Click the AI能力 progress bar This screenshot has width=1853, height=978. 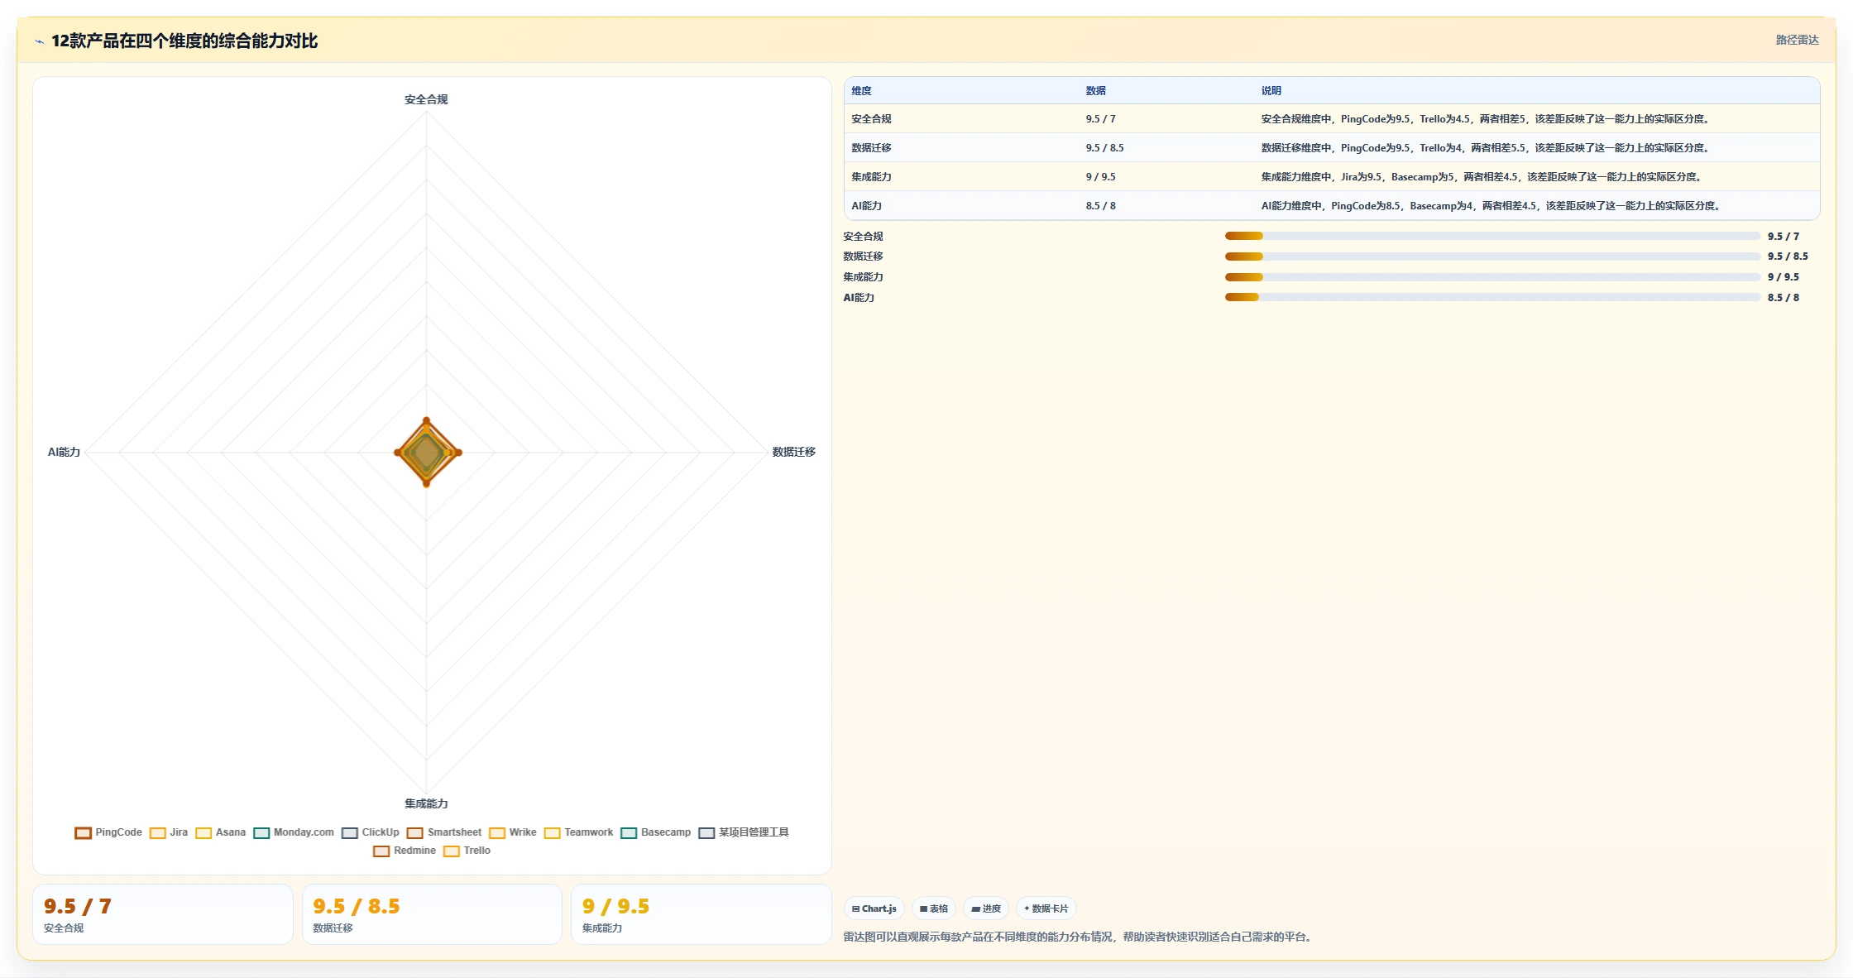[1492, 297]
